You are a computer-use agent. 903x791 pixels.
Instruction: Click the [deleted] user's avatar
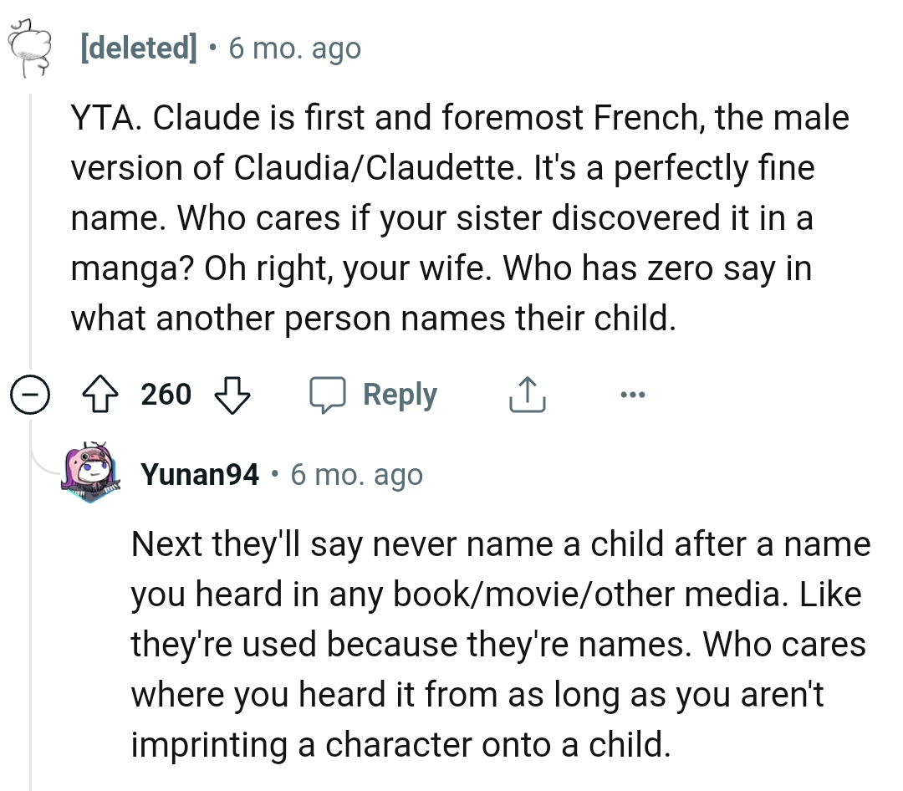29,46
